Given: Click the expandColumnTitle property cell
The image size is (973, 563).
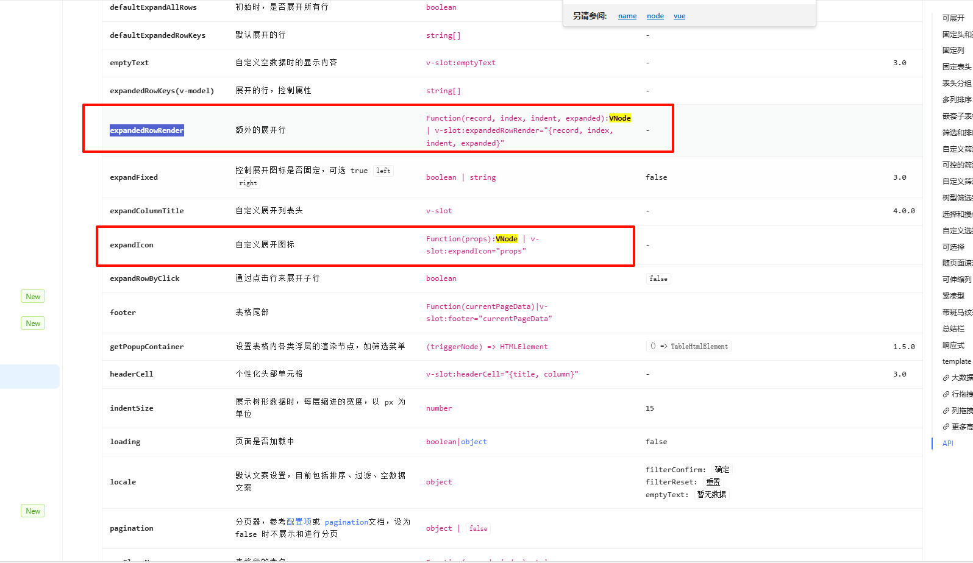Looking at the screenshot, I should point(147,211).
